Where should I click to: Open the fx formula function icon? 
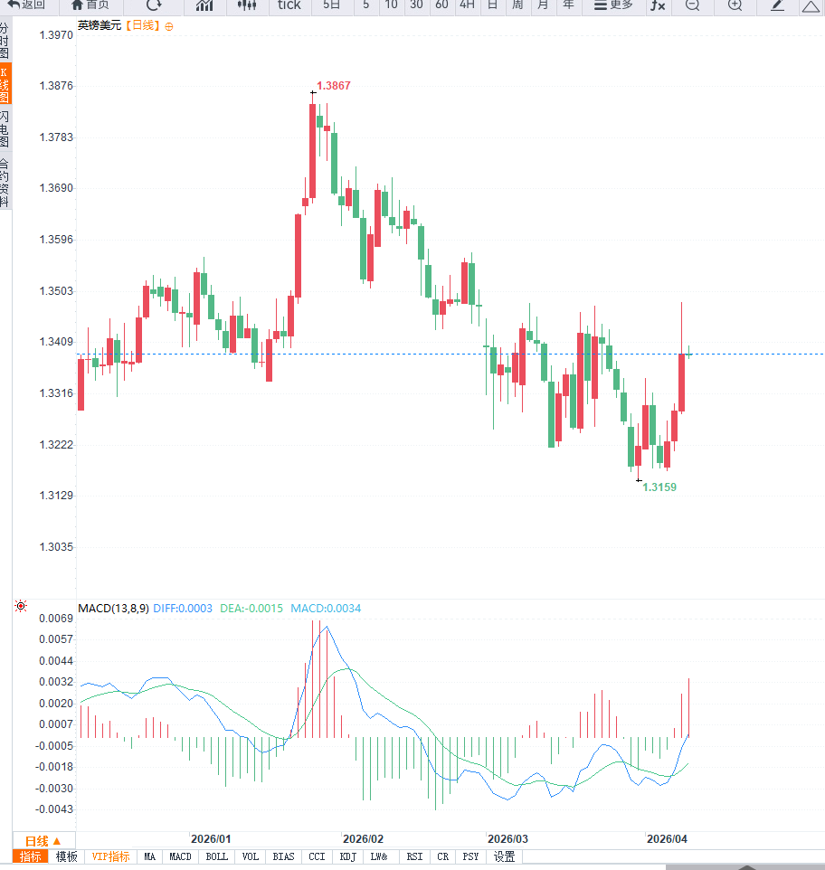point(658,5)
